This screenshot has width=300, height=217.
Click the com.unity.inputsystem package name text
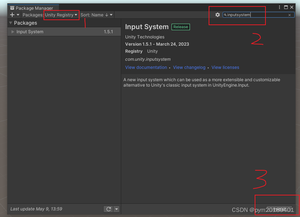click(x=148, y=59)
